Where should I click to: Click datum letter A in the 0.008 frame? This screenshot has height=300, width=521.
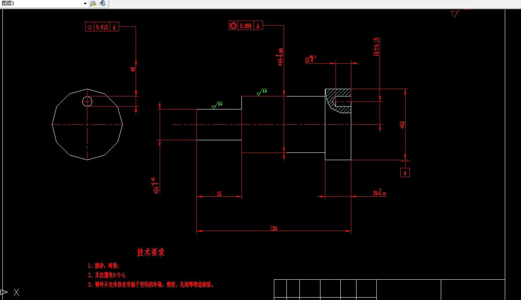click(x=258, y=26)
